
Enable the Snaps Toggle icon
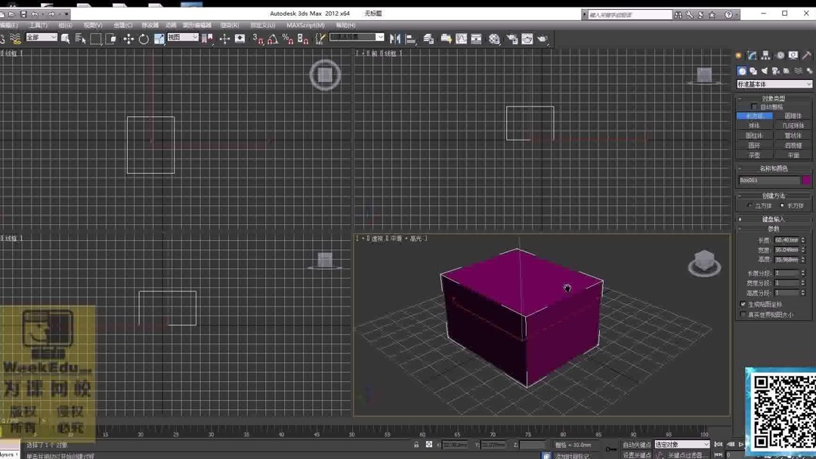(x=258, y=37)
